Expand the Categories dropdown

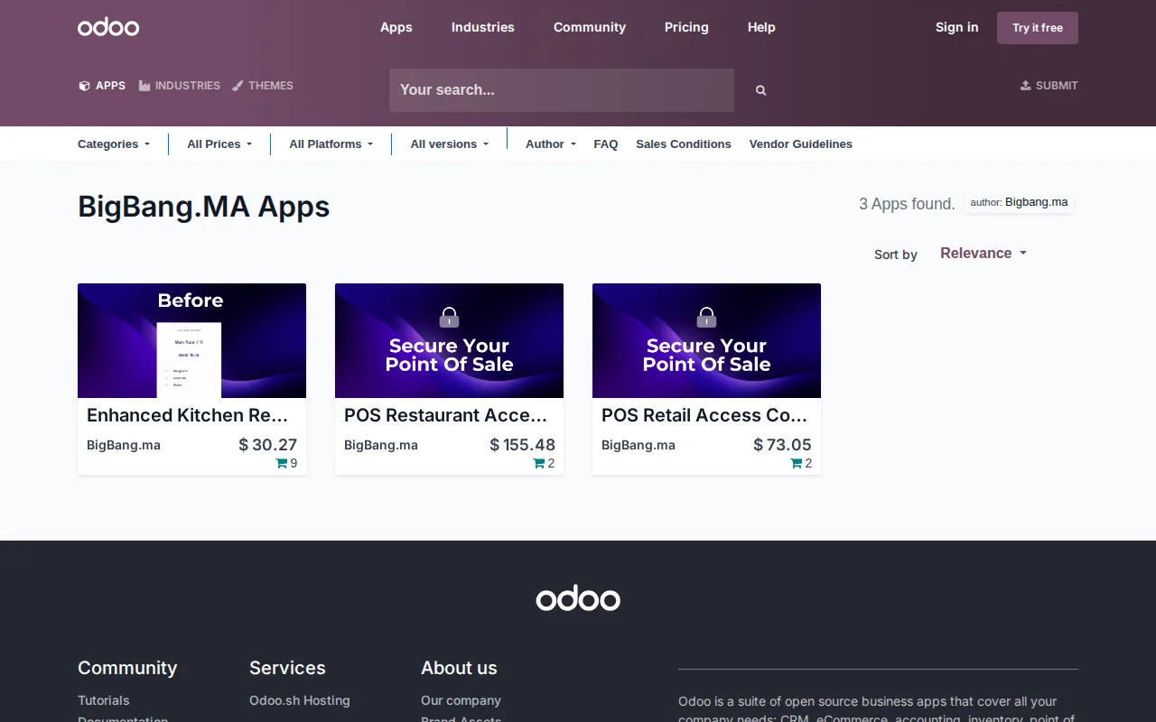point(114,144)
